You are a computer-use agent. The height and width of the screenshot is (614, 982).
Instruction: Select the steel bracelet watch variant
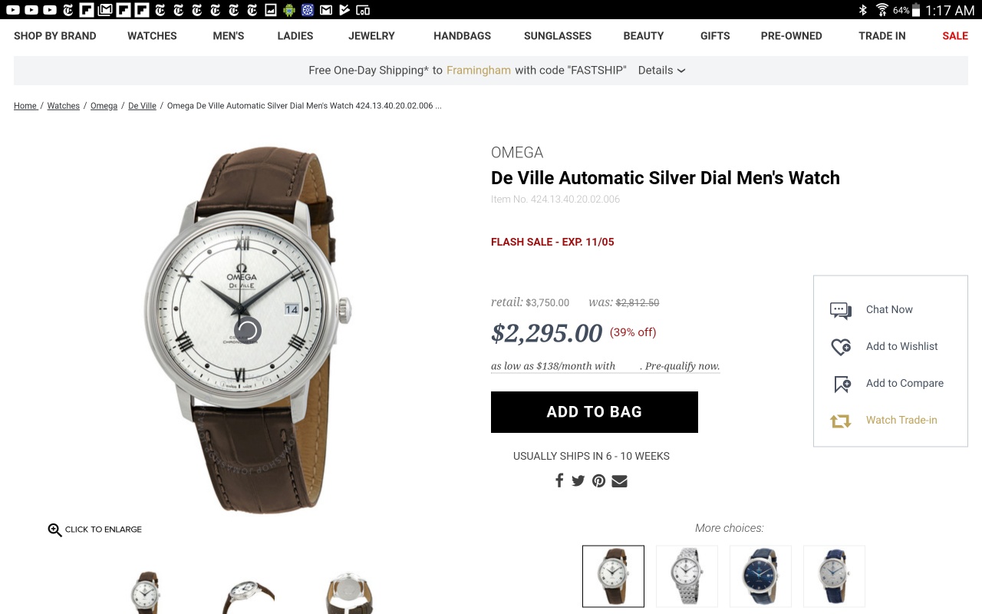(x=687, y=576)
